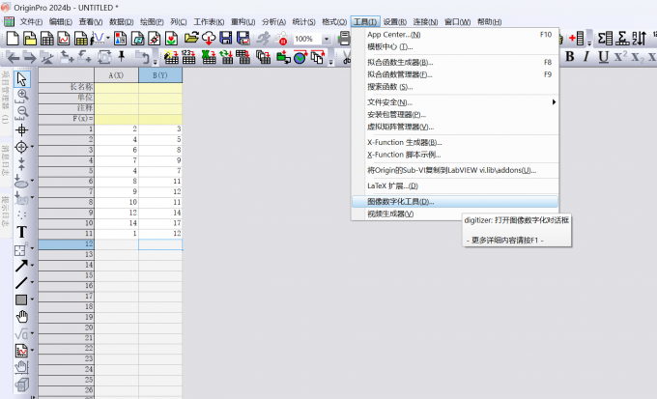This screenshot has height=399, width=657.
Task: Select the A(X) column header
Action: 116,75
